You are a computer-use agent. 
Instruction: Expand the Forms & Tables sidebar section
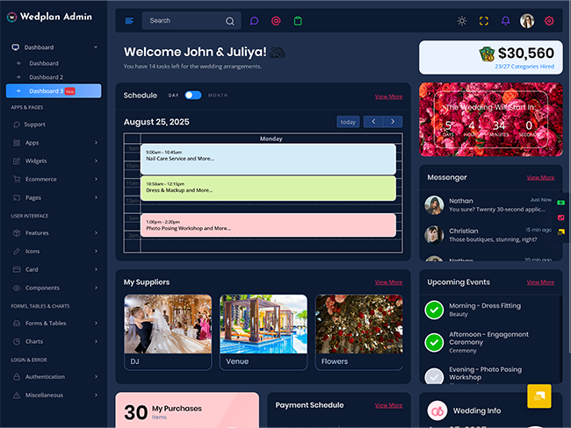click(x=54, y=323)
